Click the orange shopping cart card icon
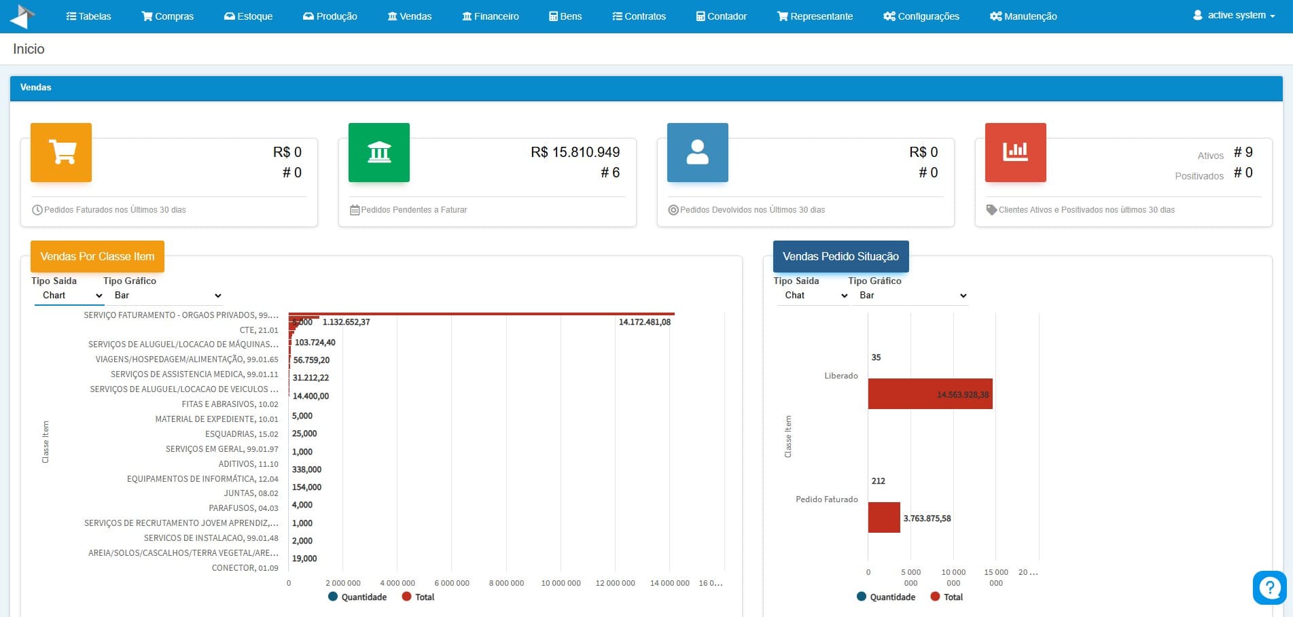 pos(61,152)
